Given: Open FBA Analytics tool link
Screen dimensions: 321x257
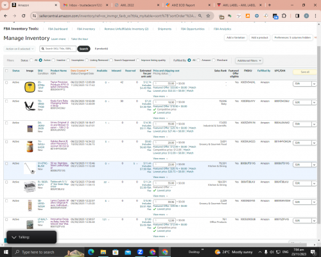Looking at the screenshot, I should pos(222,29).
